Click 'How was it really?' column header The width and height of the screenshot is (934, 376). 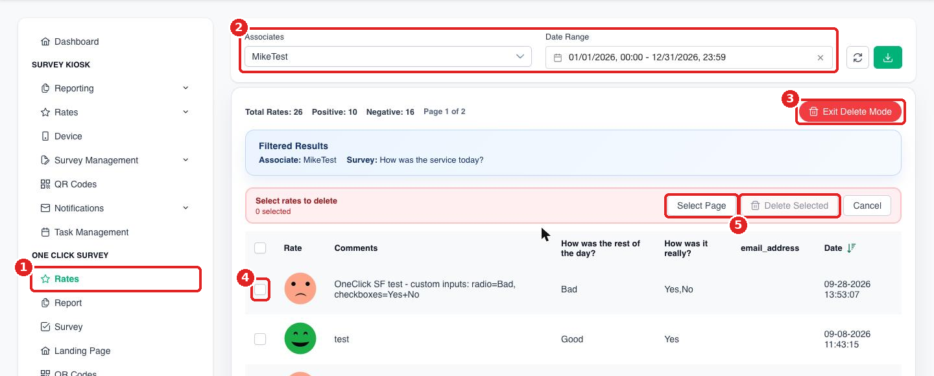tap(686, 248)
